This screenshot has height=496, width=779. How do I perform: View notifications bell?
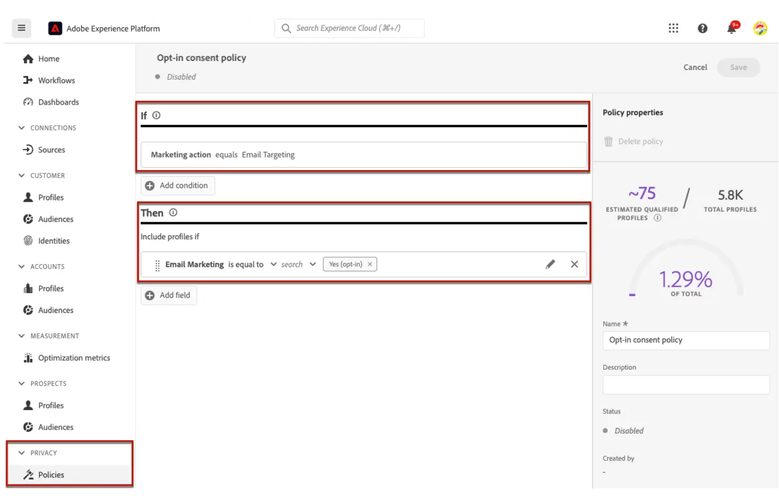click(x=732, y=28)
